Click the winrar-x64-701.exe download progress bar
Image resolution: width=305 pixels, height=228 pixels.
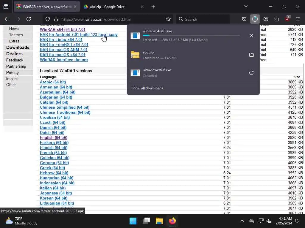pyautogui.click(x=191, y=36)
